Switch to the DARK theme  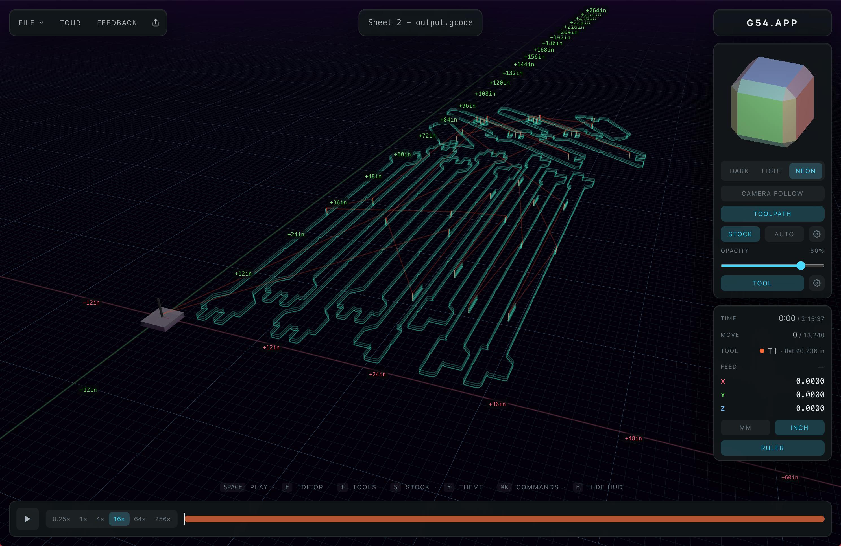click(739, 171)
